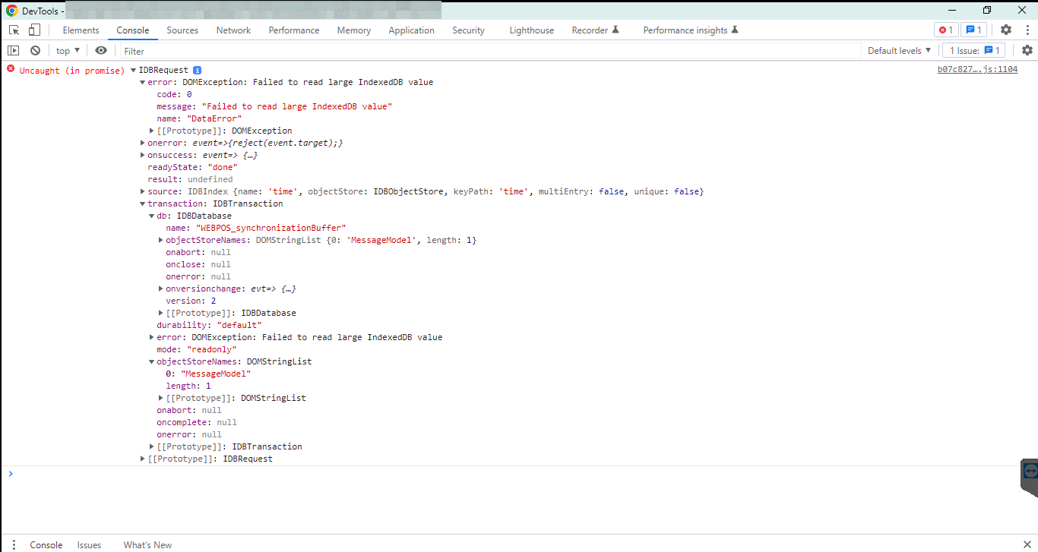1038x552 pixels.
Task: Expand the source IDBIndex property
Action: click(143, 191)
